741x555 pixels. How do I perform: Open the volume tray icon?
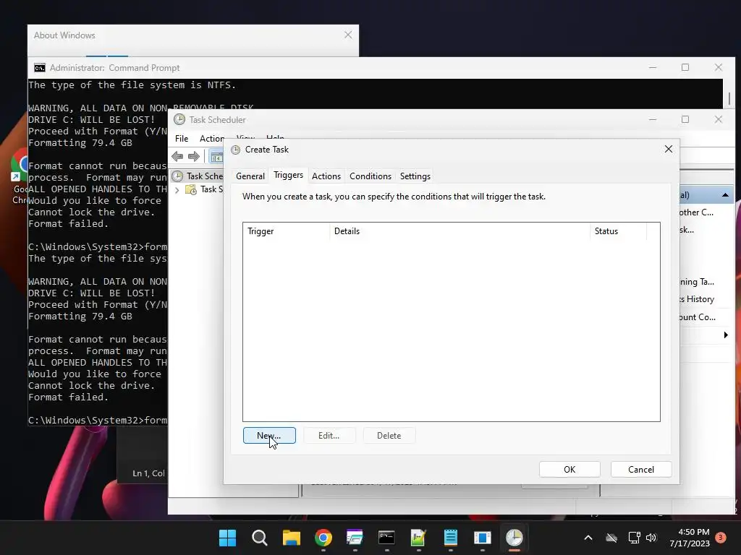[x=651, y=538]
